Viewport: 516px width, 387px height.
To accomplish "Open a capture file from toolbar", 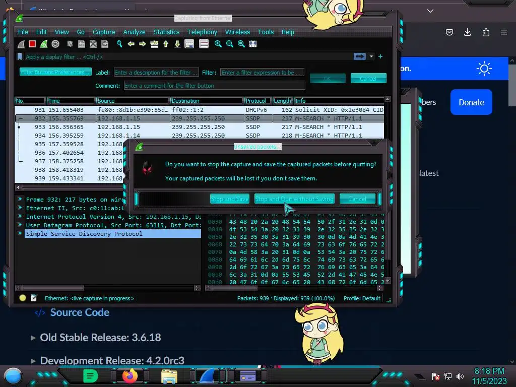I will 70,44.
